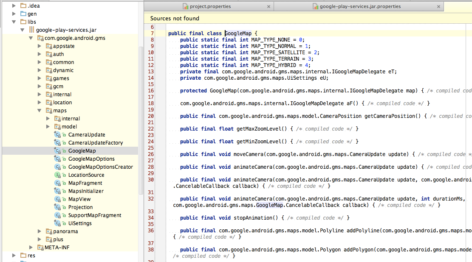Expand the model package node
Viewport: 472px width, 262px height.
48,127
